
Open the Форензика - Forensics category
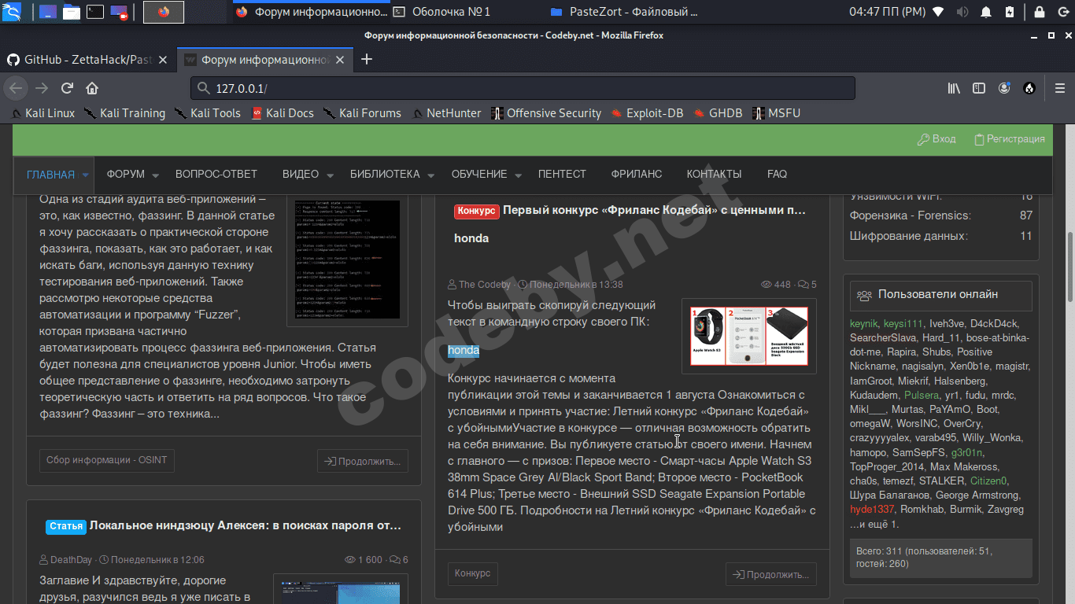point(911,215)
